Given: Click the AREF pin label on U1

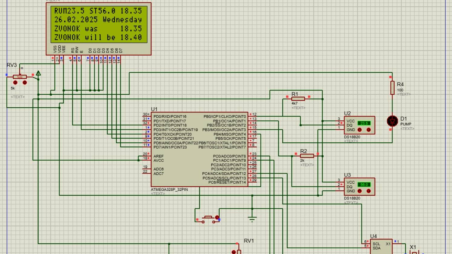Looking at the screenshot, I should coord(158,156).
